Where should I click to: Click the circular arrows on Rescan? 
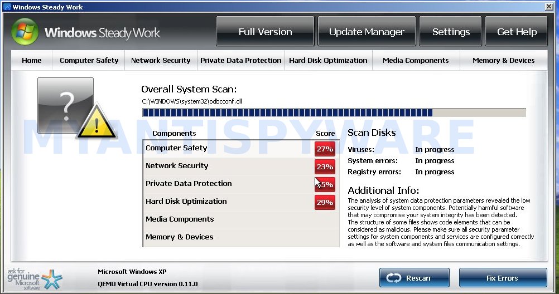click(393, 278)
